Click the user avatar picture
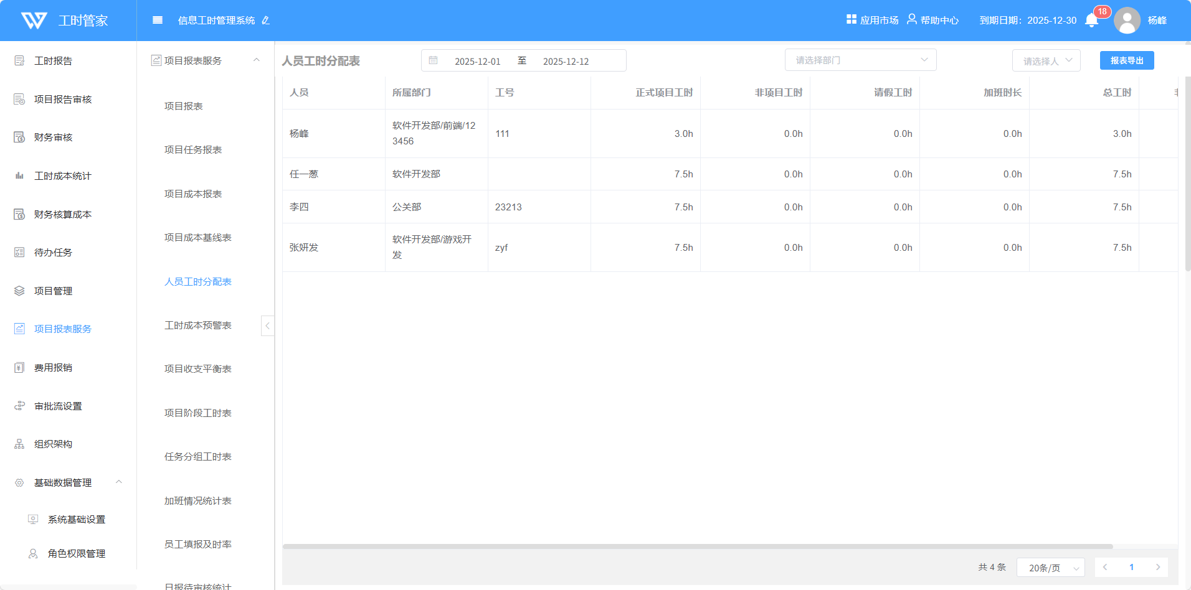The width and height of the screenshot is (1191, 590). pos(1127,21)
